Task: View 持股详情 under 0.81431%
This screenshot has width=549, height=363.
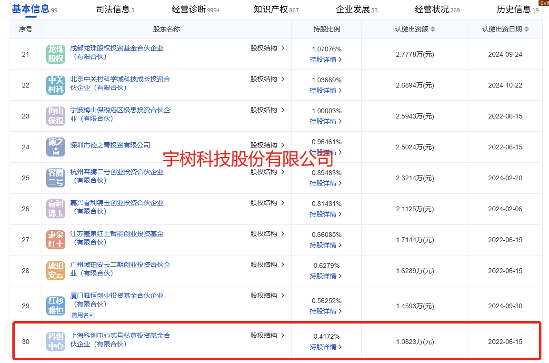Action: click(326, 214)
